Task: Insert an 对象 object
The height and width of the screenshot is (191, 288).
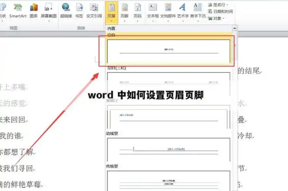Action: tap(216, 18)
